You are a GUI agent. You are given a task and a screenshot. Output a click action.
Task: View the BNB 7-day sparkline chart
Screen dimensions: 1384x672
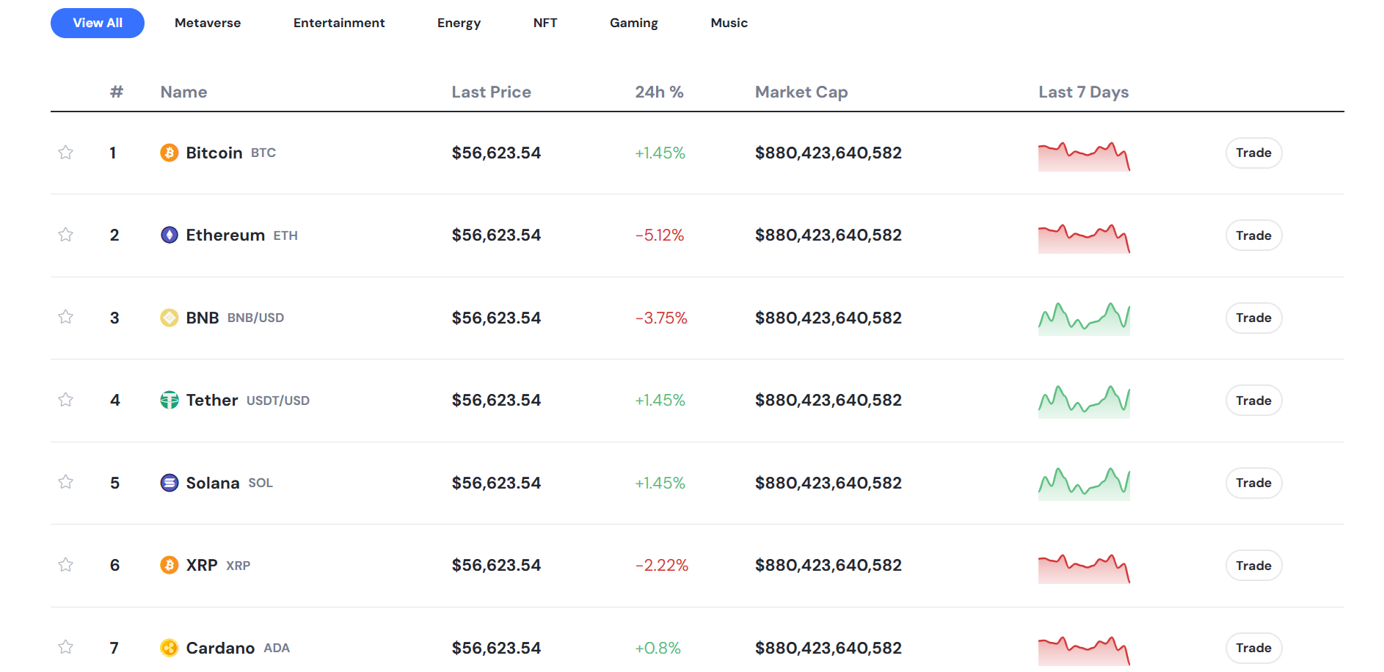click(1084, 319)
